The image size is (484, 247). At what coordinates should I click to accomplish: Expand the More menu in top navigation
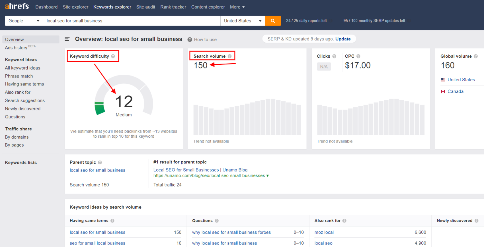click(x=237, y=7)
